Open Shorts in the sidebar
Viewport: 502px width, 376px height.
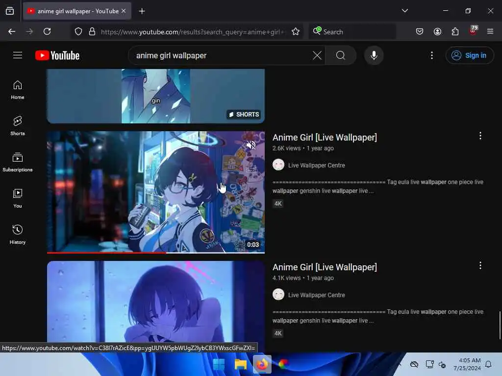(x=18, y=126)
